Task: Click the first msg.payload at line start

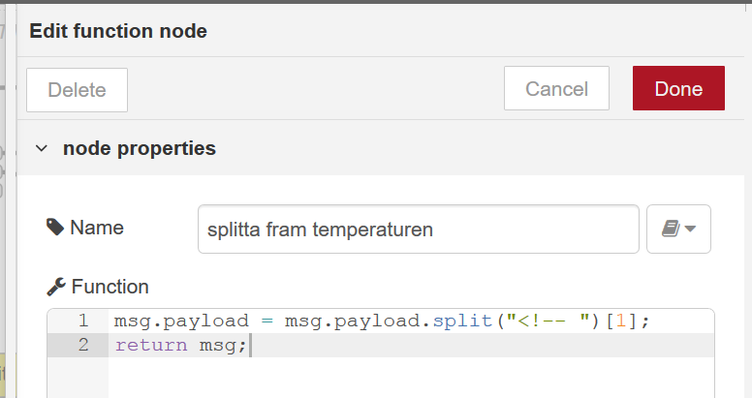Action: (181, 321)
